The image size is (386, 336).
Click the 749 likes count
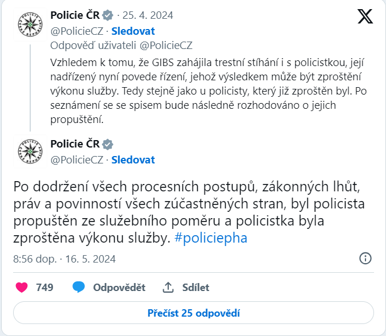pos(44,288)
